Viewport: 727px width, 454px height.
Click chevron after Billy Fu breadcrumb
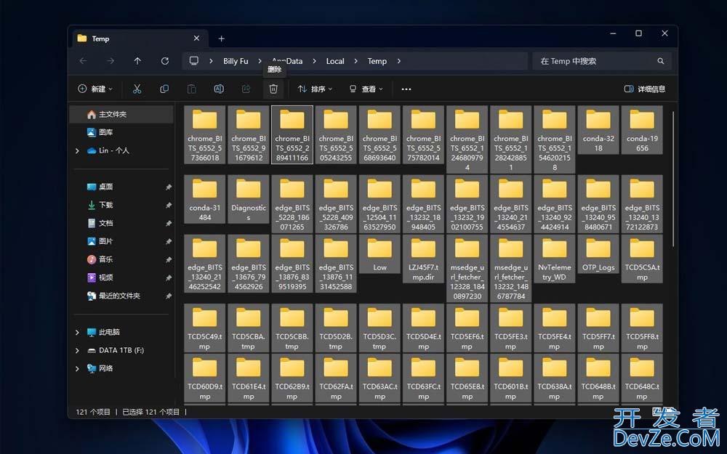point(260,61)
